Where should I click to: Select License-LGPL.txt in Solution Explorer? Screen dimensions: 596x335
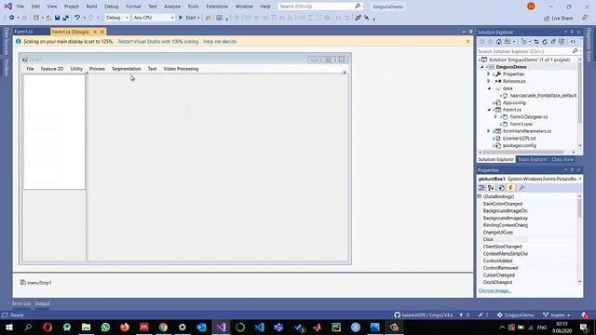520,139
